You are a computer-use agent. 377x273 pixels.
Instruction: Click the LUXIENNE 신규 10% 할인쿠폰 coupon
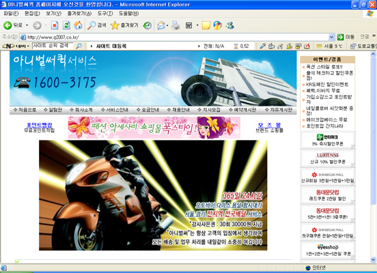[x=327, y=158]
